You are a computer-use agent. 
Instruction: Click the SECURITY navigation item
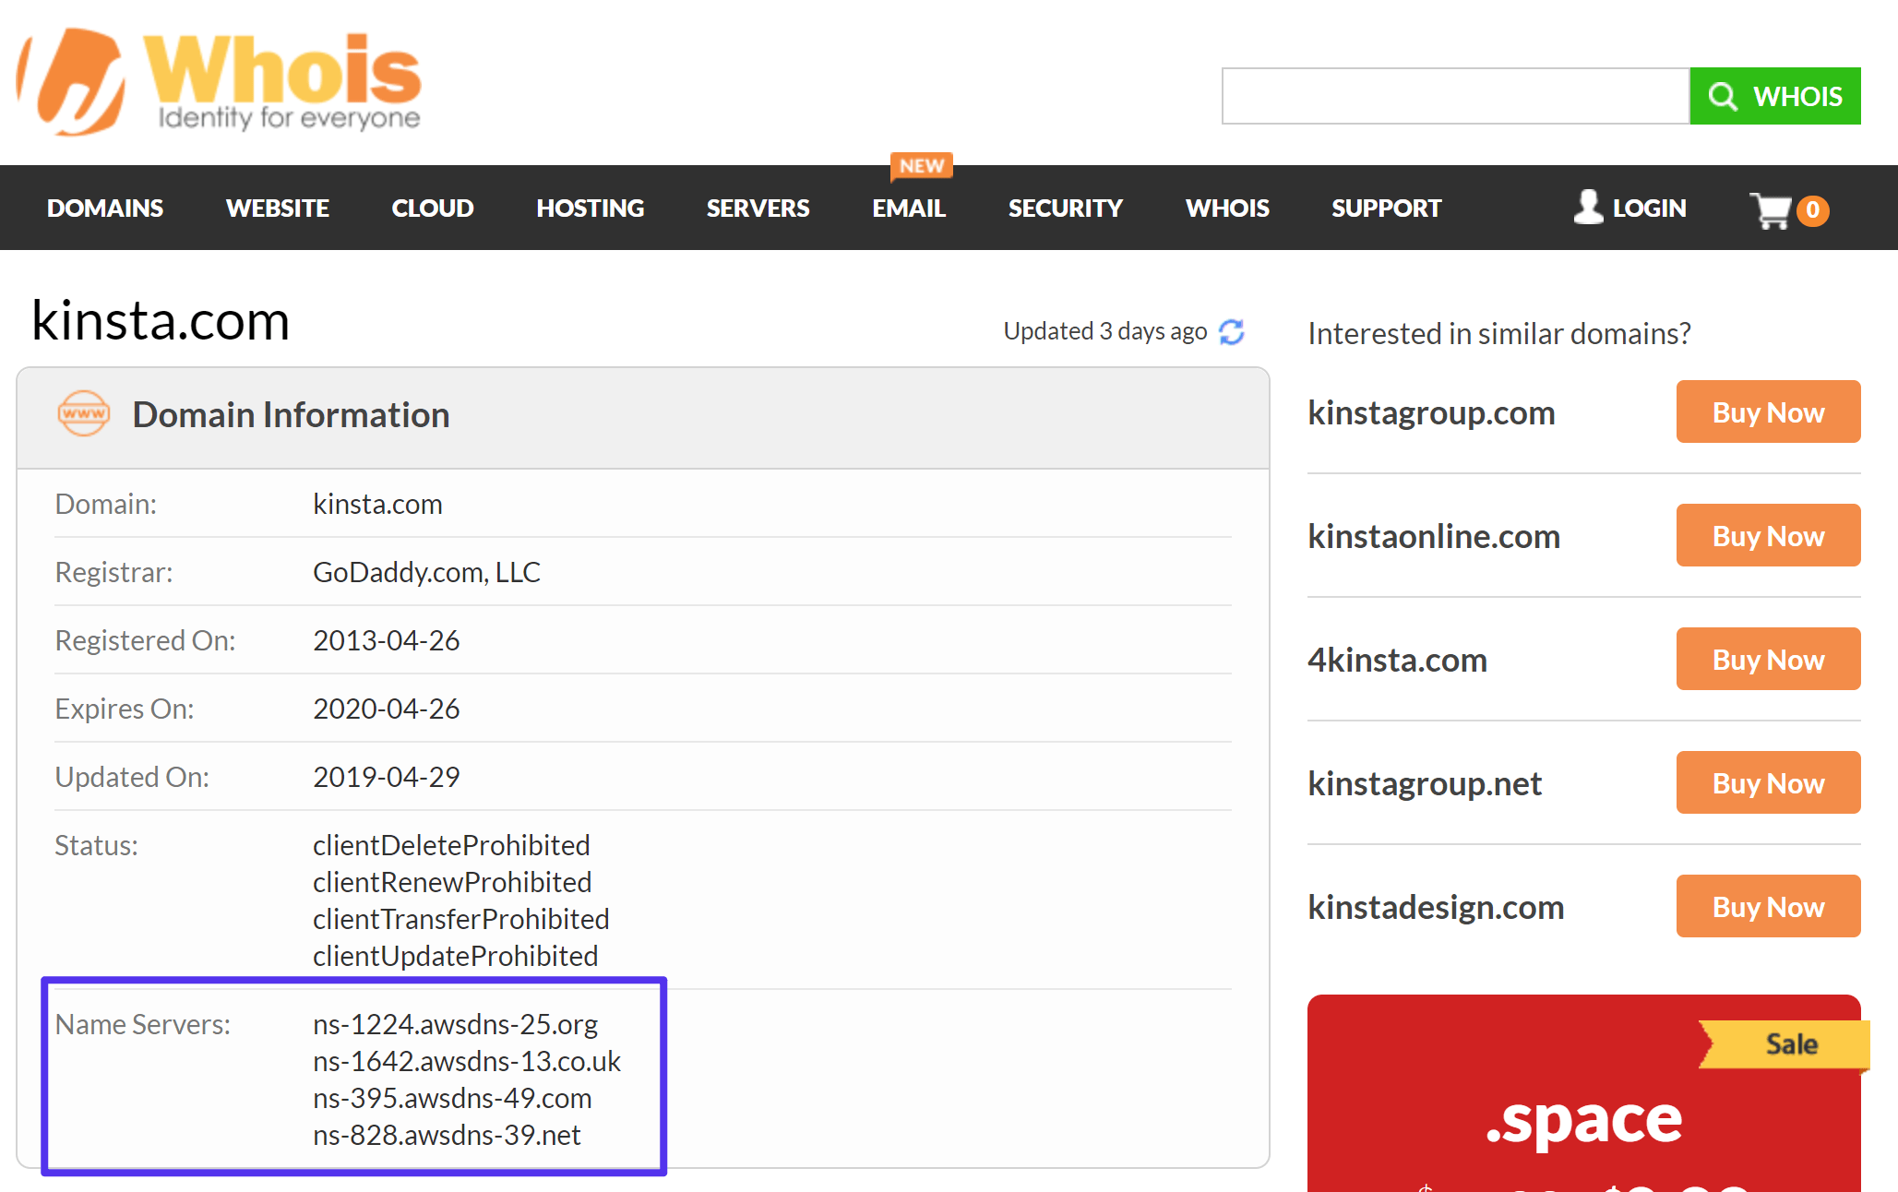click(x=1065, y=208)
